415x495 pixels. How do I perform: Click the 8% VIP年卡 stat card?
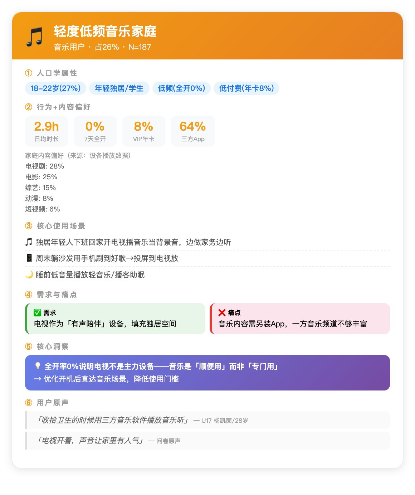pos(143,131)
